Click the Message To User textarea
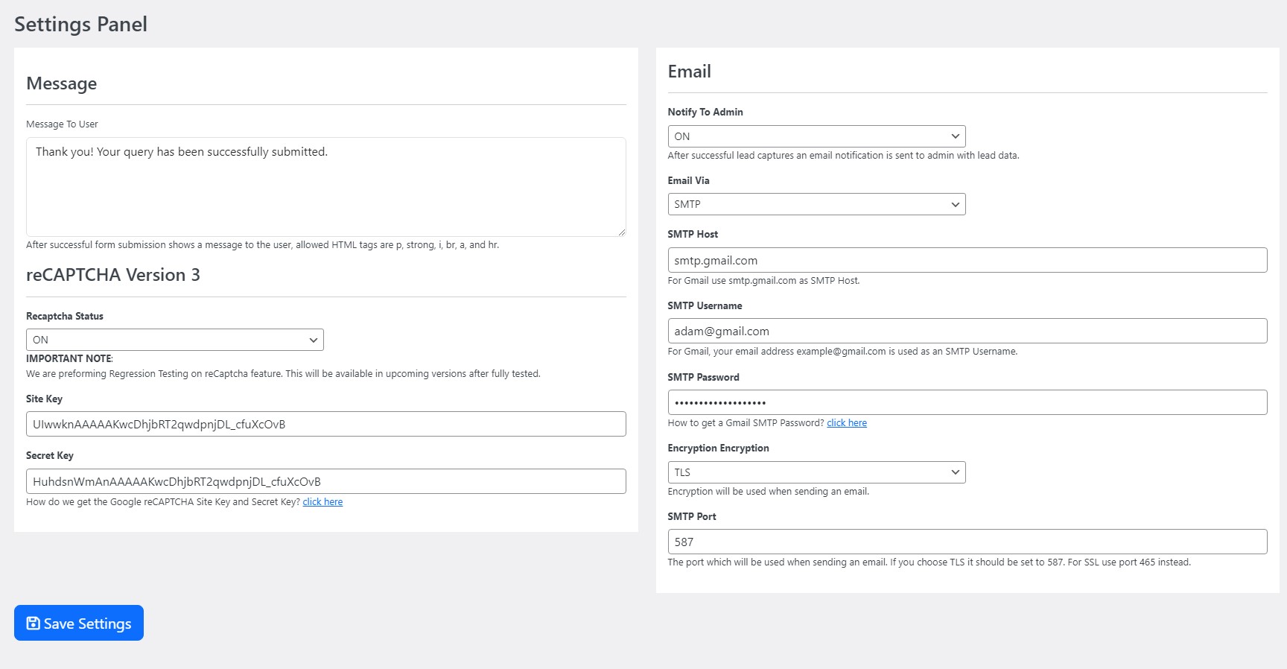 [326, 187]
